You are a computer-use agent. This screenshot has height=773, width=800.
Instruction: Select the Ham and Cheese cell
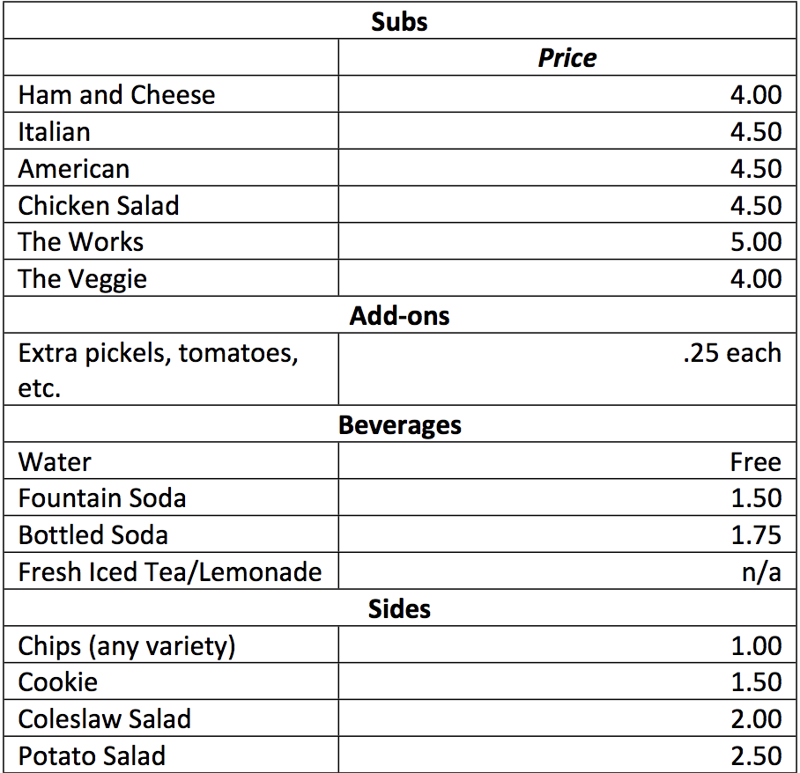(x=116, y=95)
